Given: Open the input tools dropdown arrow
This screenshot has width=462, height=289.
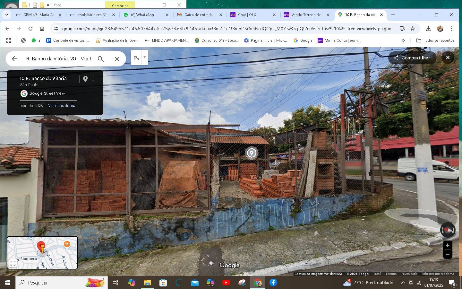Looking at the screenshot, I should [145, 57].
